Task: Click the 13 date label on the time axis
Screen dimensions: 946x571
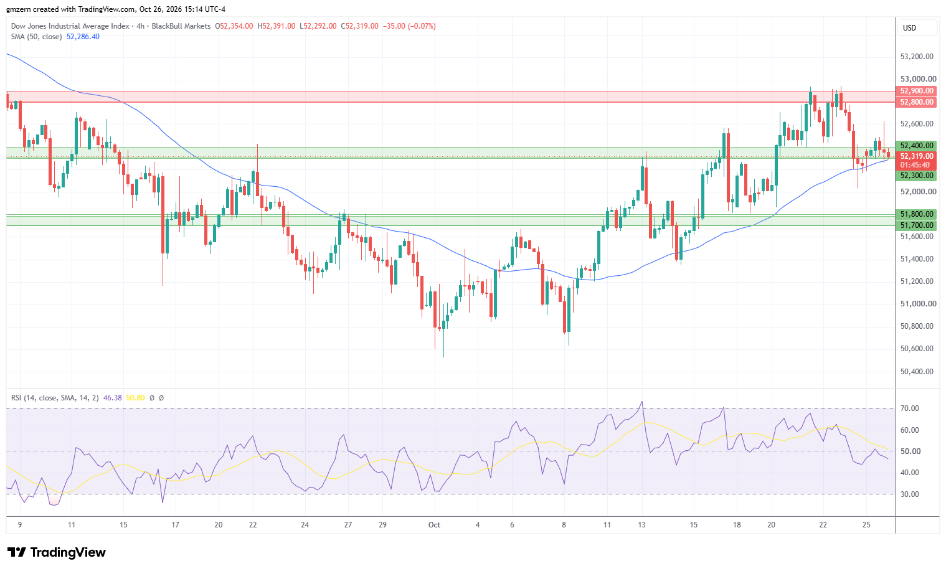Action: point(642,525)
